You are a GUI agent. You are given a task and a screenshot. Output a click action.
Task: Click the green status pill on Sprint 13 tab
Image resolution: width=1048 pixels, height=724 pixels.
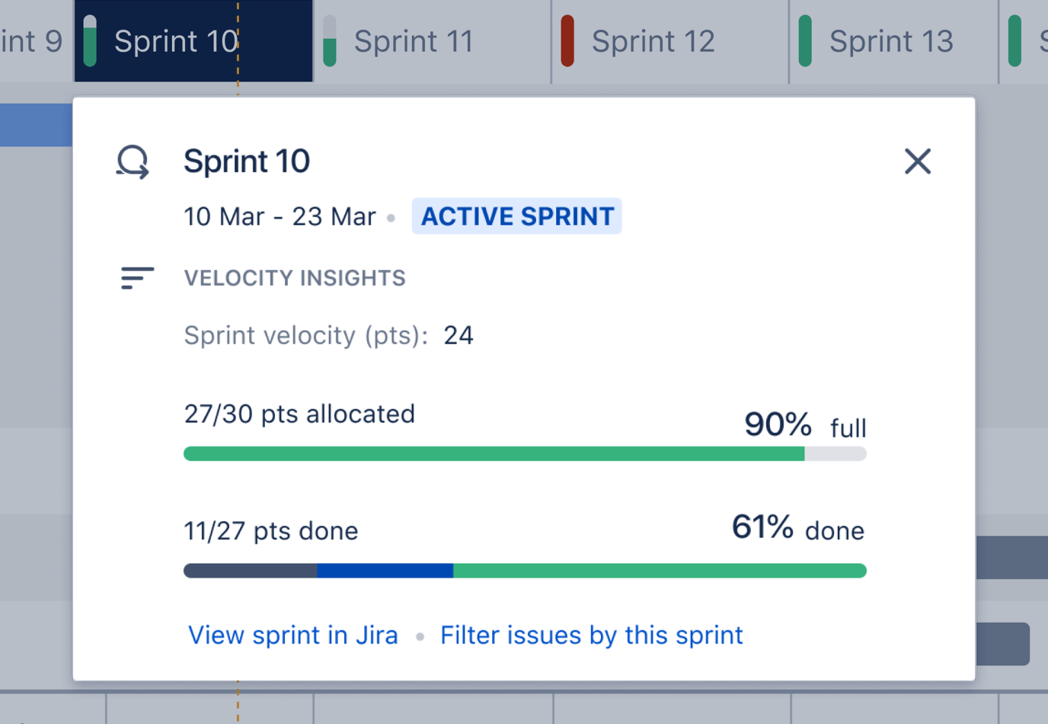(804, 40)
